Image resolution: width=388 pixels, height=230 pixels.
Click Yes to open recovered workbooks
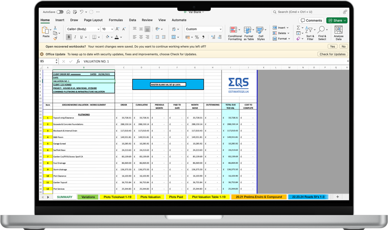tap(333, 46)
